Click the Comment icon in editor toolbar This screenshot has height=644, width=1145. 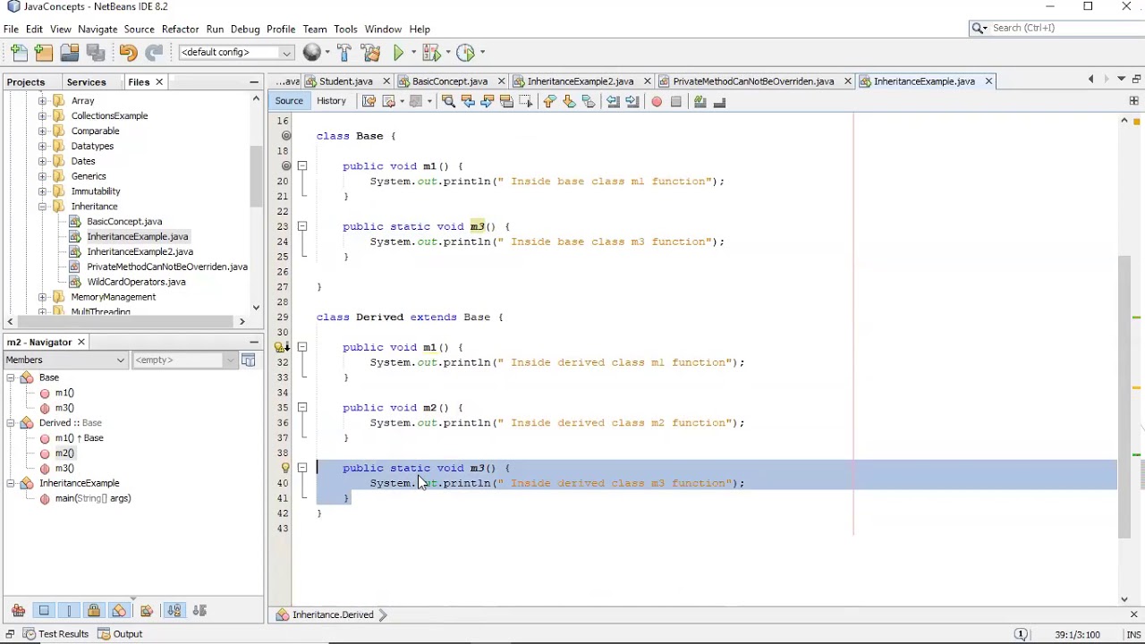[700, 102]
